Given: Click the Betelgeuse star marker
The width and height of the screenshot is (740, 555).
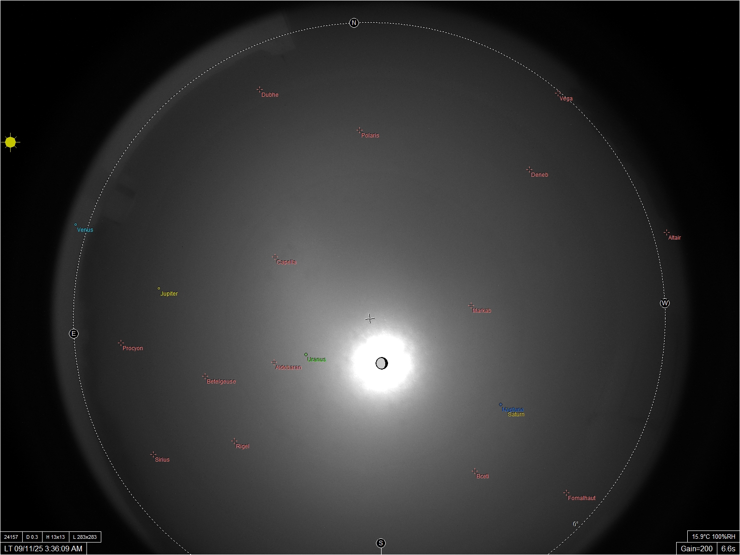Looking at the screenshot, I should [x=205, y=376].
